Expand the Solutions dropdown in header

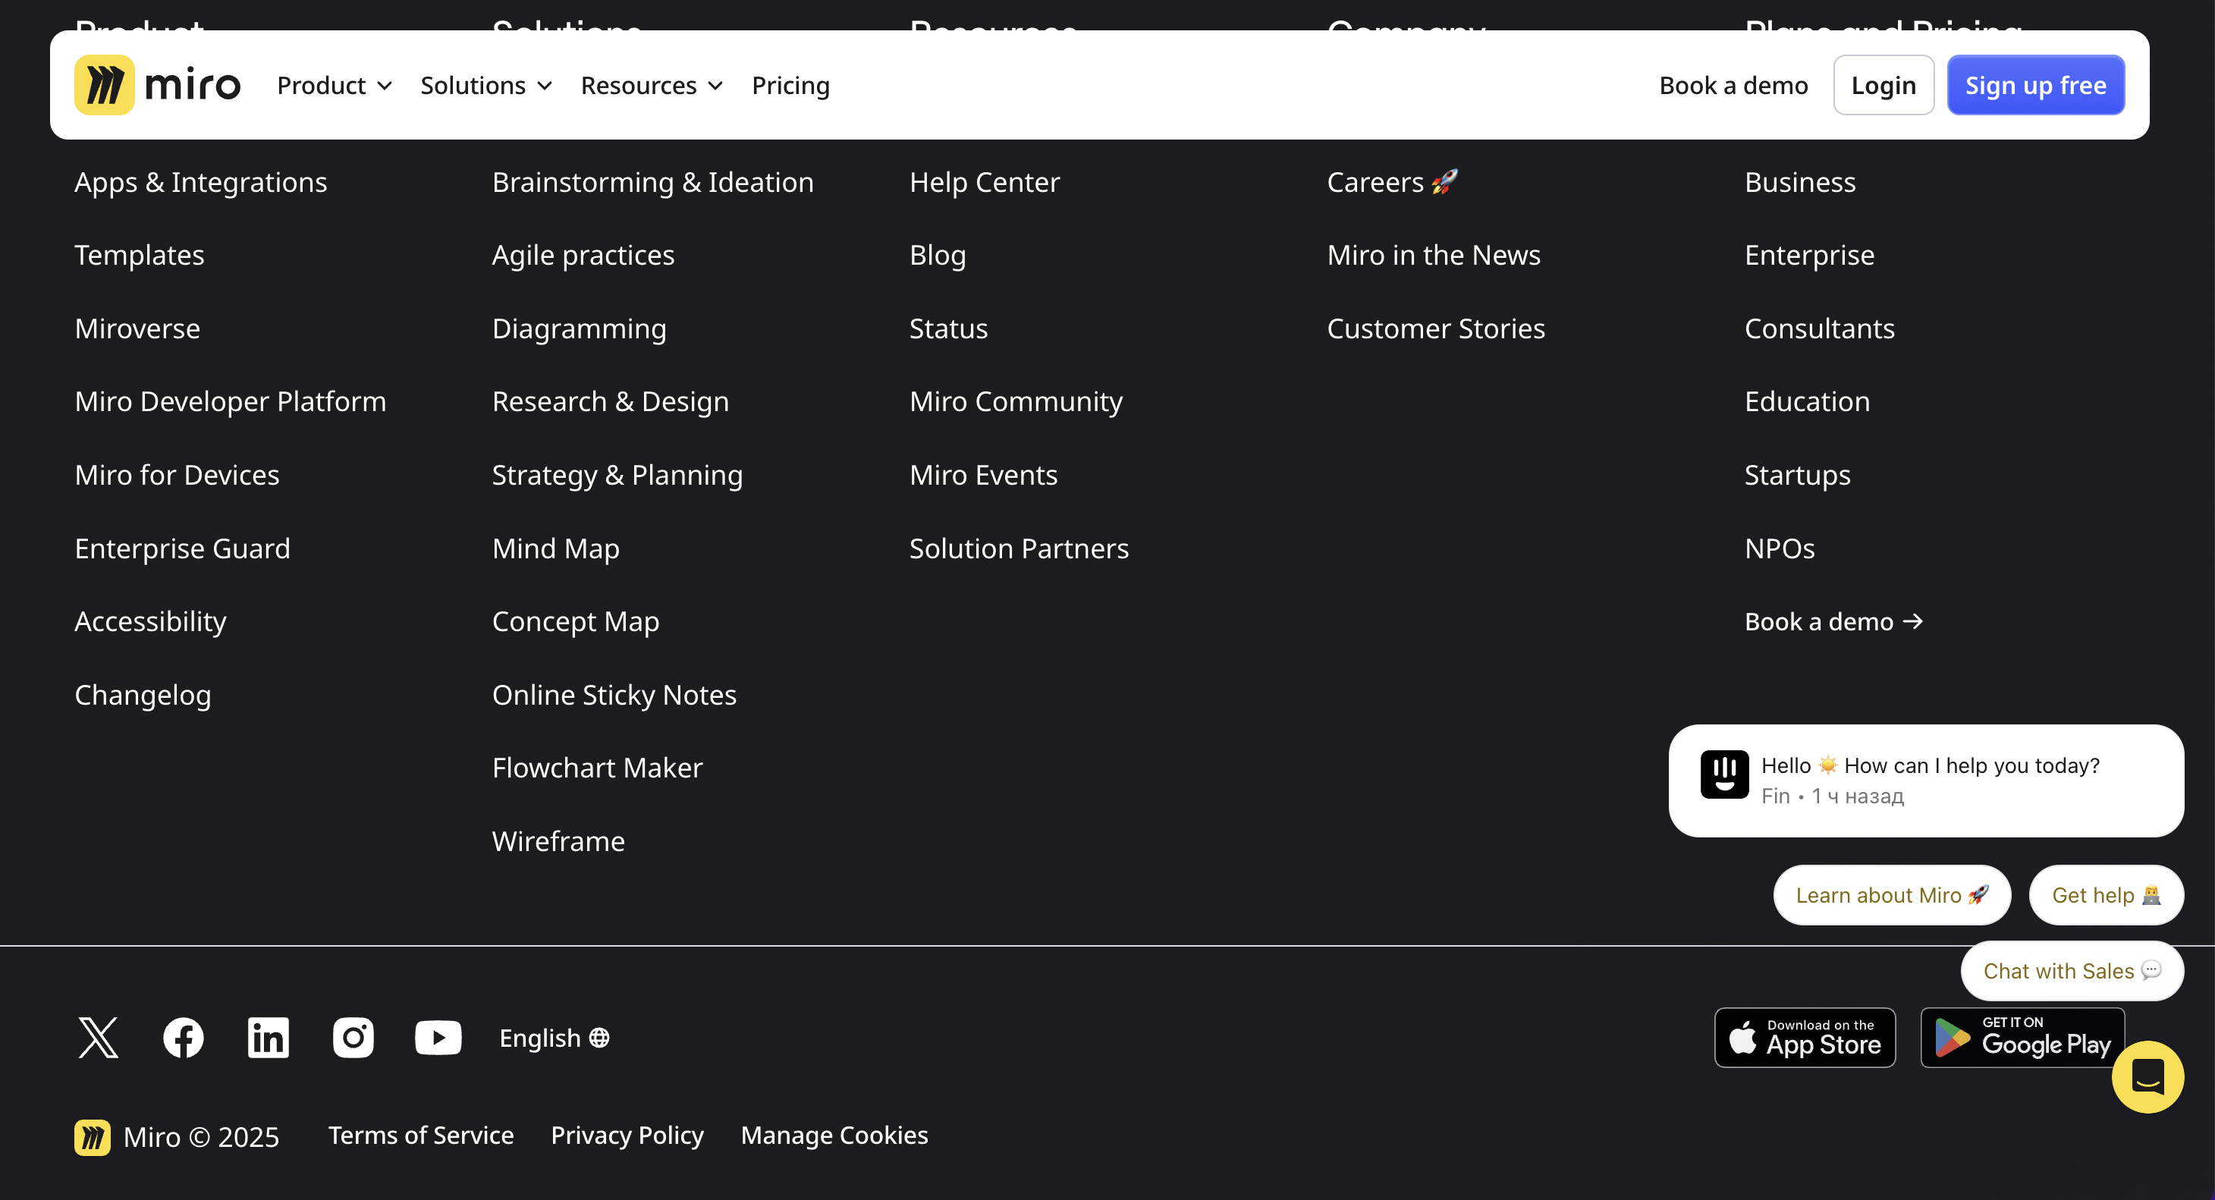coord(485,85)
